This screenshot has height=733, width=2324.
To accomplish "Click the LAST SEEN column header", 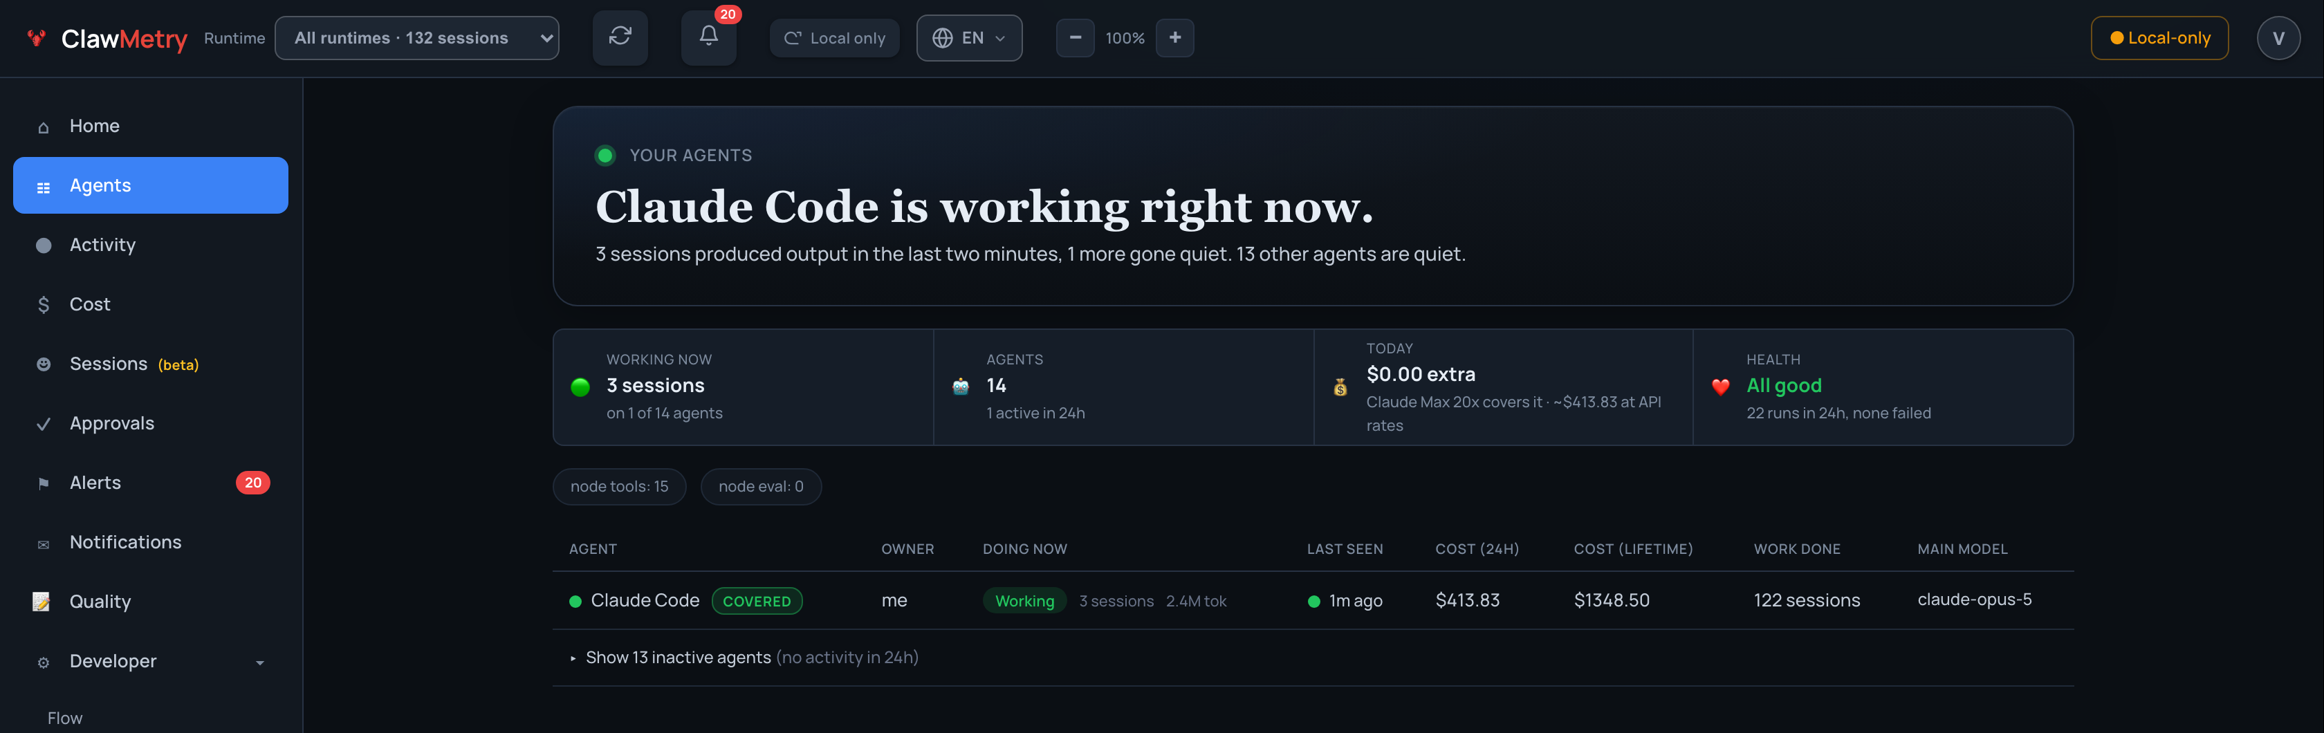I will [1344, 549].
